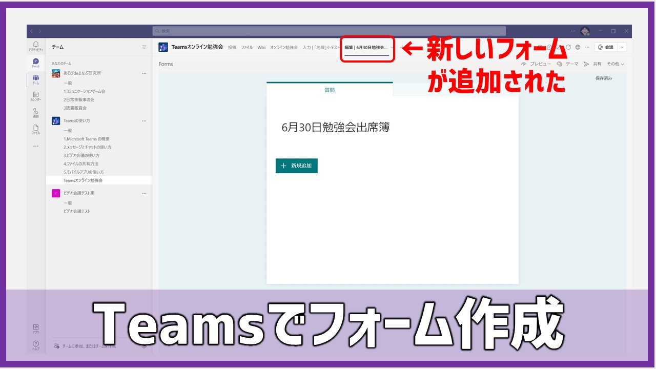Image resolution: width=656 pixels, height=369 pixels.
Task: Click the 検索 search box
Action: pyautogui.click(x=329, y=31)
